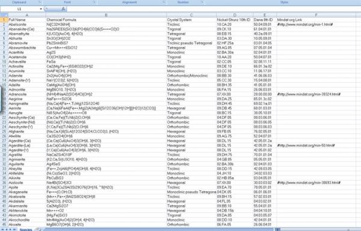Click the Select All corner button
The width and height of the screenshot is (361, 231).
click(x=4, y=15)
